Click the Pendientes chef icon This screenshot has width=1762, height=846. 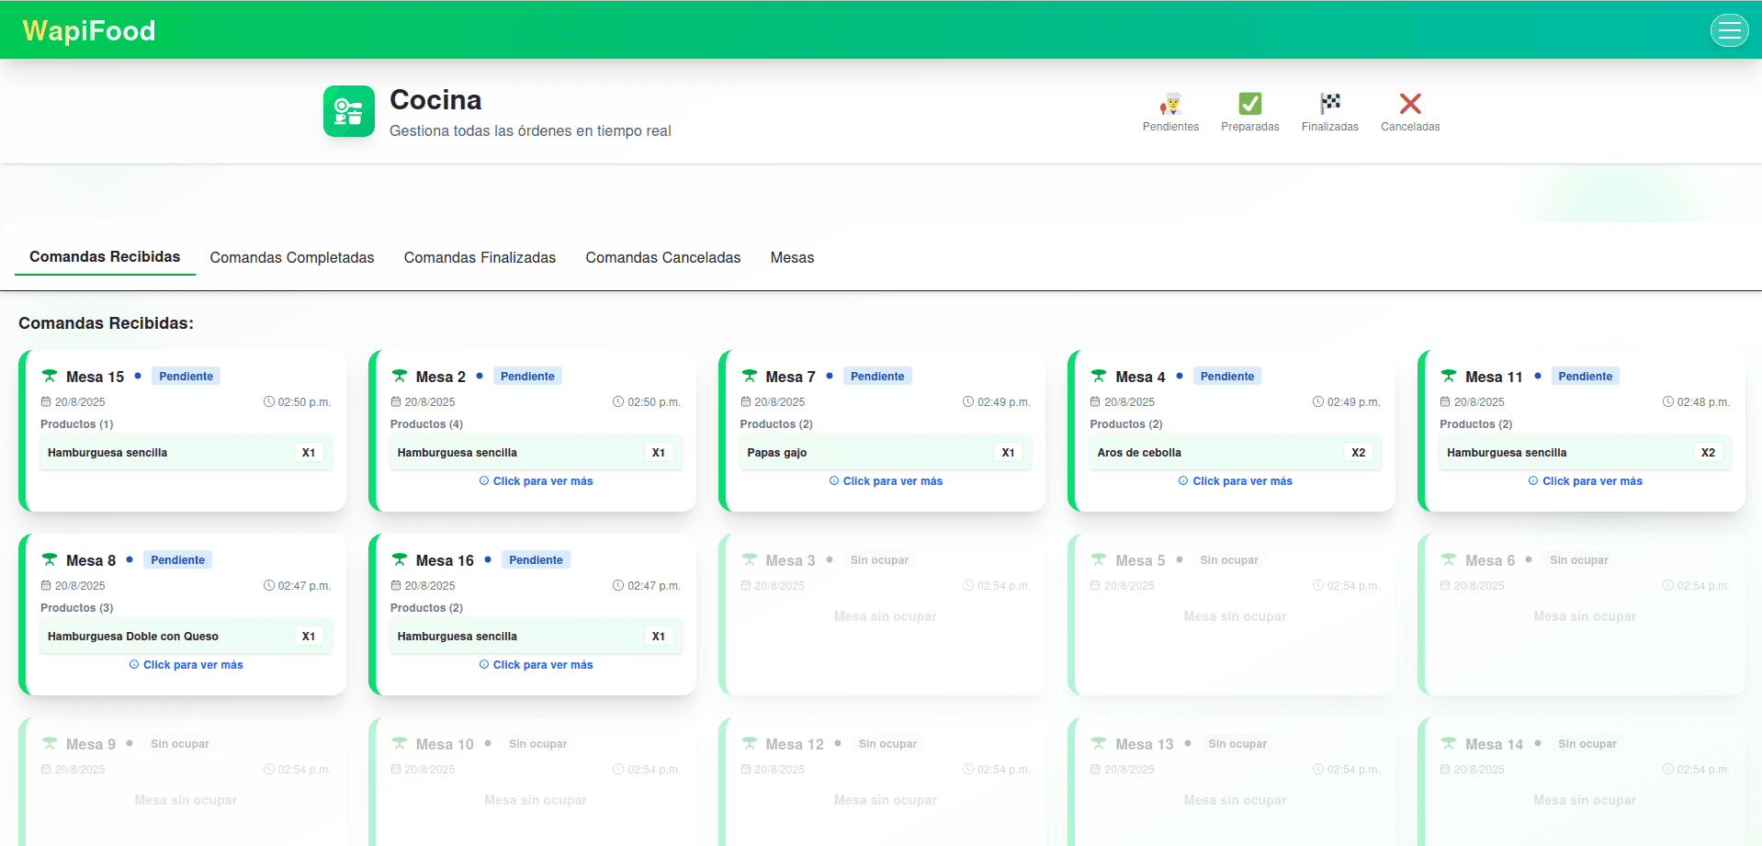(1169, 104)
